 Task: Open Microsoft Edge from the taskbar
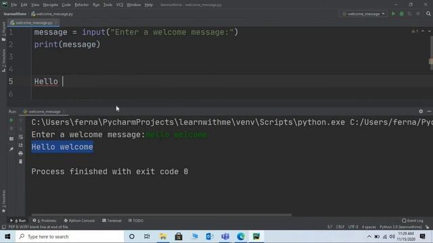pos(241,236)
